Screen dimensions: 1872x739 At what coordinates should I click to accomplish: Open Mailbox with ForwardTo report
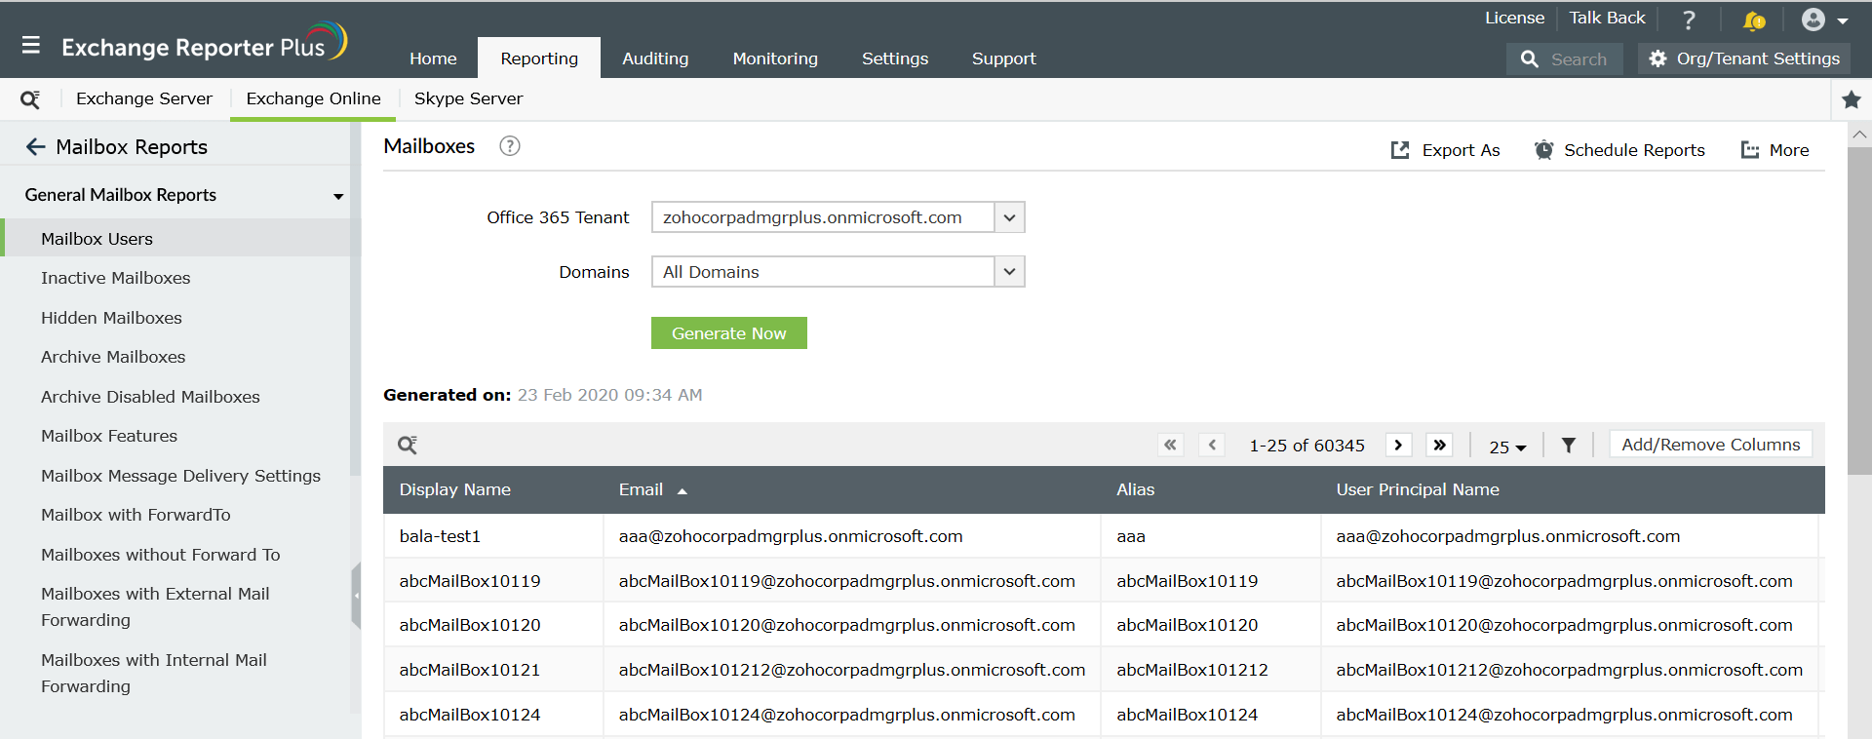[x=136, y=515]
